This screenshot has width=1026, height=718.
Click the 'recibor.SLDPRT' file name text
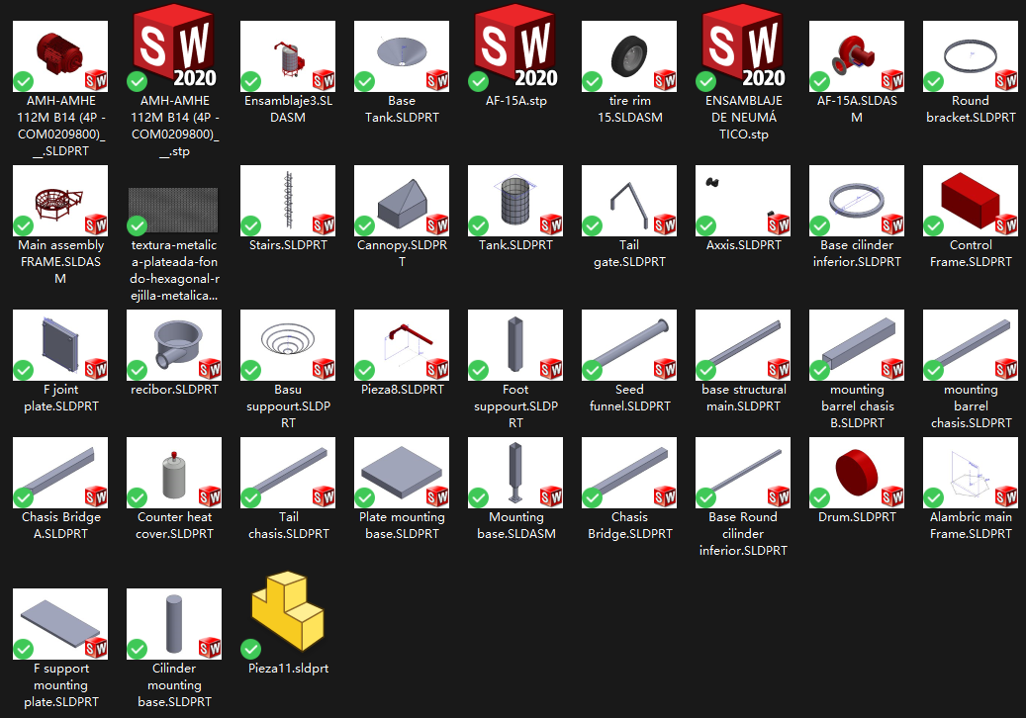point(174,389)
